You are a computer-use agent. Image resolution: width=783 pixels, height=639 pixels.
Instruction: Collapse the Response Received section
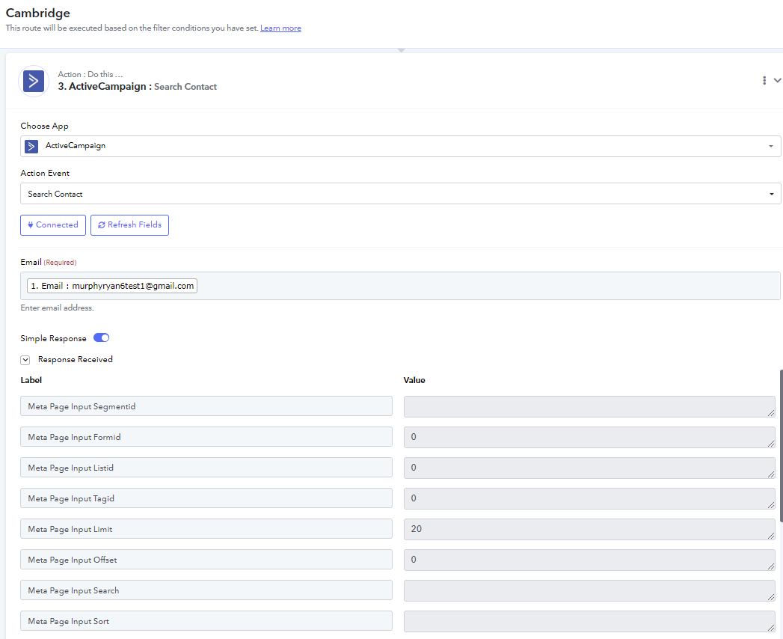tap(25, 360)
